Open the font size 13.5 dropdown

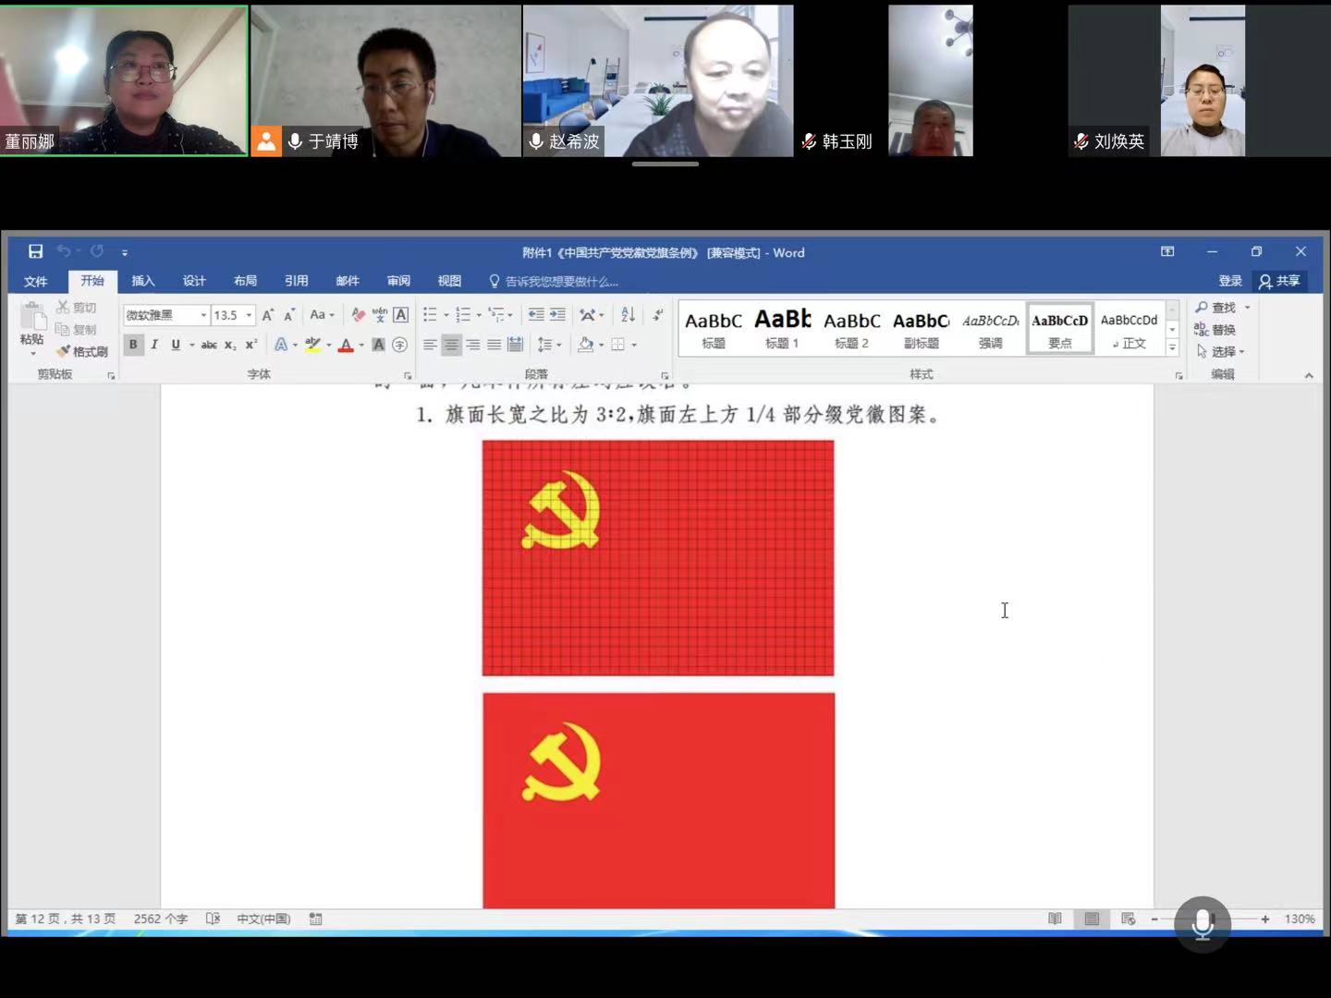[x=249, y=315]
